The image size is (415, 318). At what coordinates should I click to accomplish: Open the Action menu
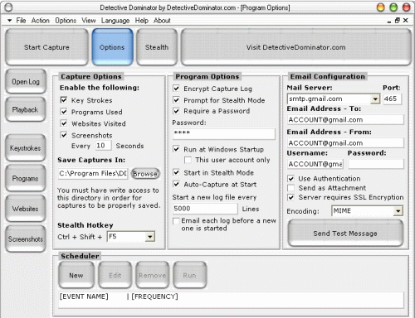tap(41, 21)
